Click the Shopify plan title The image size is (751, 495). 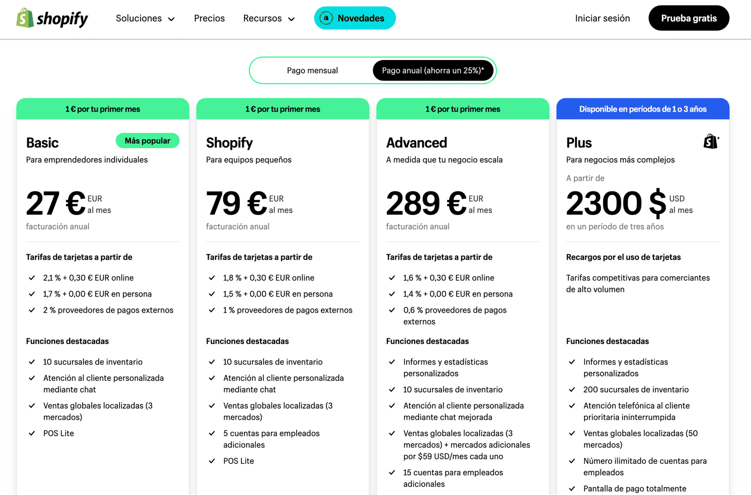click(x=230, y=143)
